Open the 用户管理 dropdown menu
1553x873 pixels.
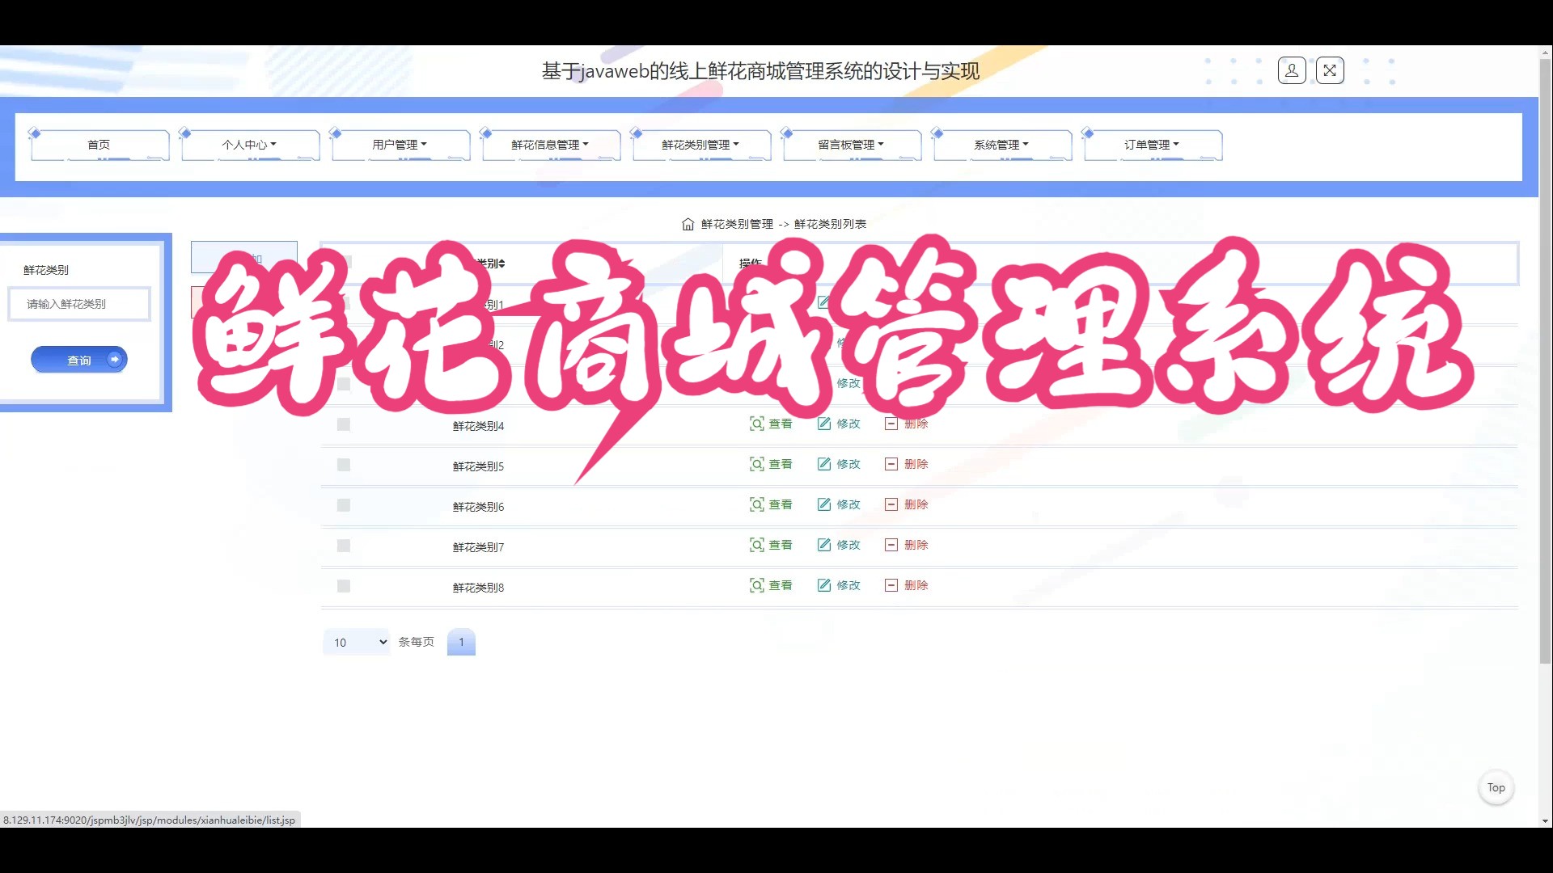click(400, 145)
